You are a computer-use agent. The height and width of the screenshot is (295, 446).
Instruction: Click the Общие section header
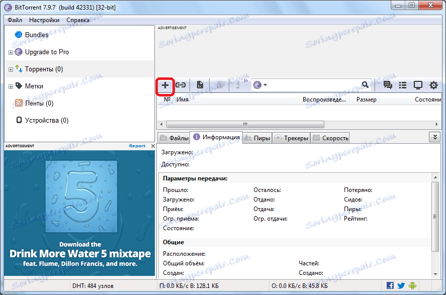(x=173, y=242)
